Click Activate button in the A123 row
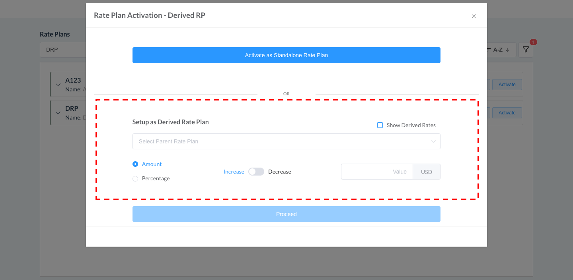 coord(507,85)
